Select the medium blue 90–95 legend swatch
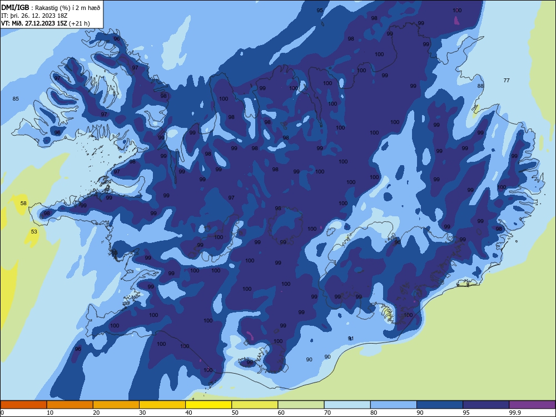 [440, 405]
